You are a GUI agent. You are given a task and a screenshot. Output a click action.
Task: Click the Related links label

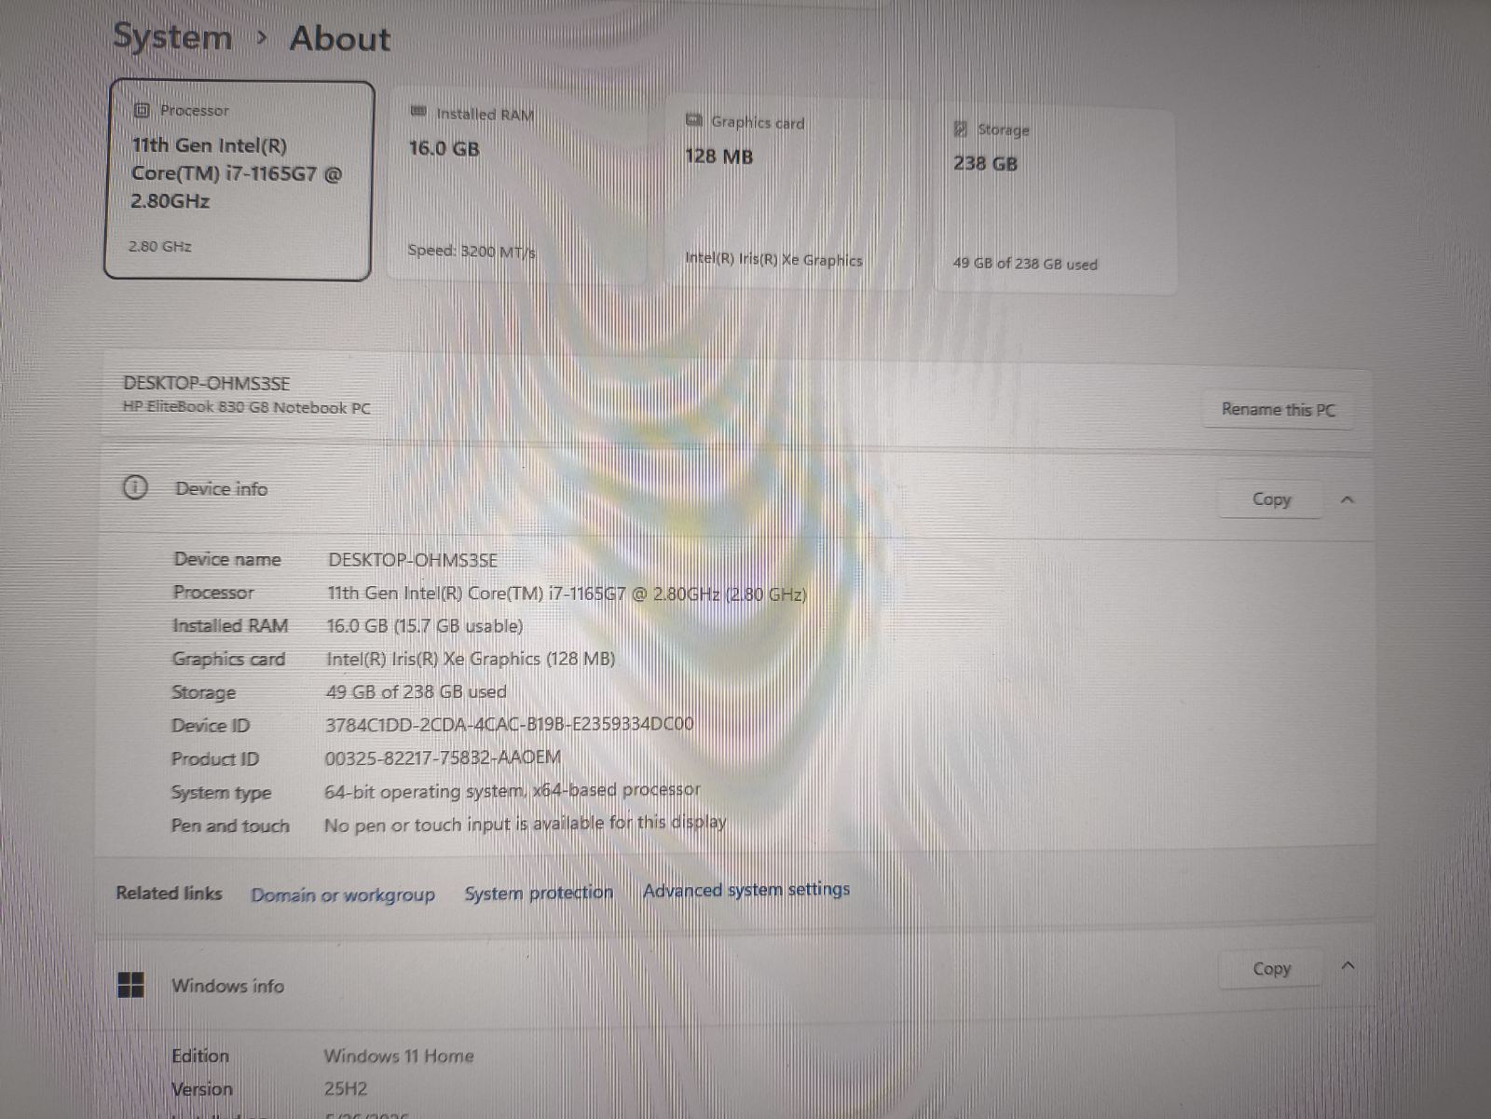(x=169, y=893)
